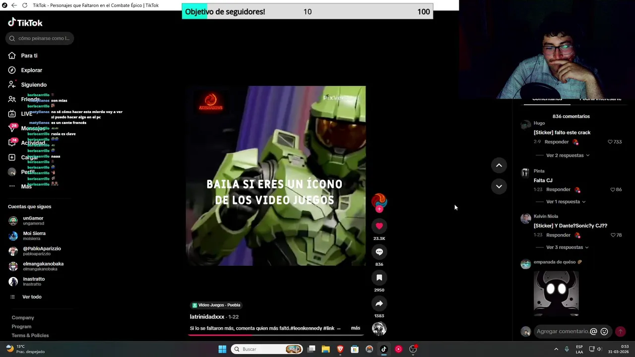Save the video with bookmark icon
This screenshot has height=357, width=635.
[x=379, y=278]
